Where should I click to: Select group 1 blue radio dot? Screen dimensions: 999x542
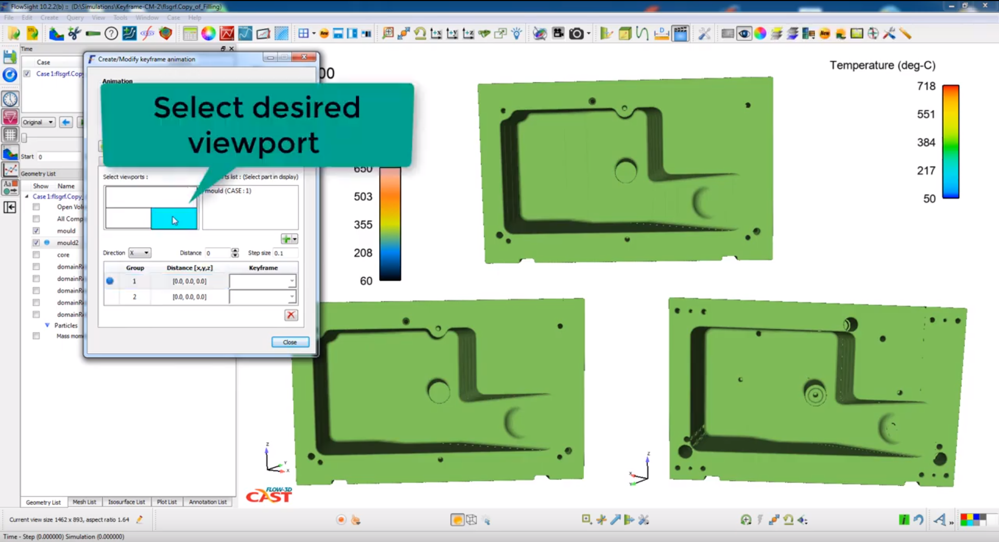(x=110, y=281)
